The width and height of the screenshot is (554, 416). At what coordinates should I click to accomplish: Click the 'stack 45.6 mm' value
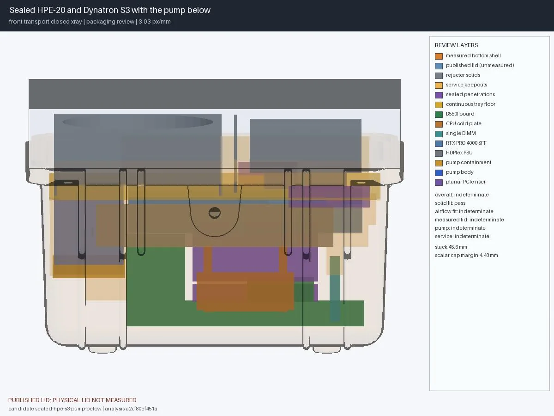pyautogui.click(x=451, y=247)
